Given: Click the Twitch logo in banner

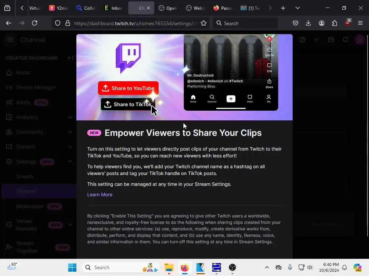Looking at the screenshot, I should click(x=128, y=58).
